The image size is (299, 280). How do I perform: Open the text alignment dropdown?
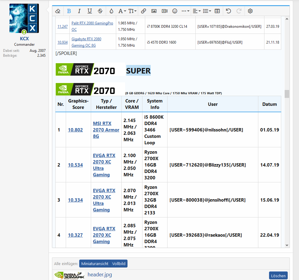click(197, 11)
